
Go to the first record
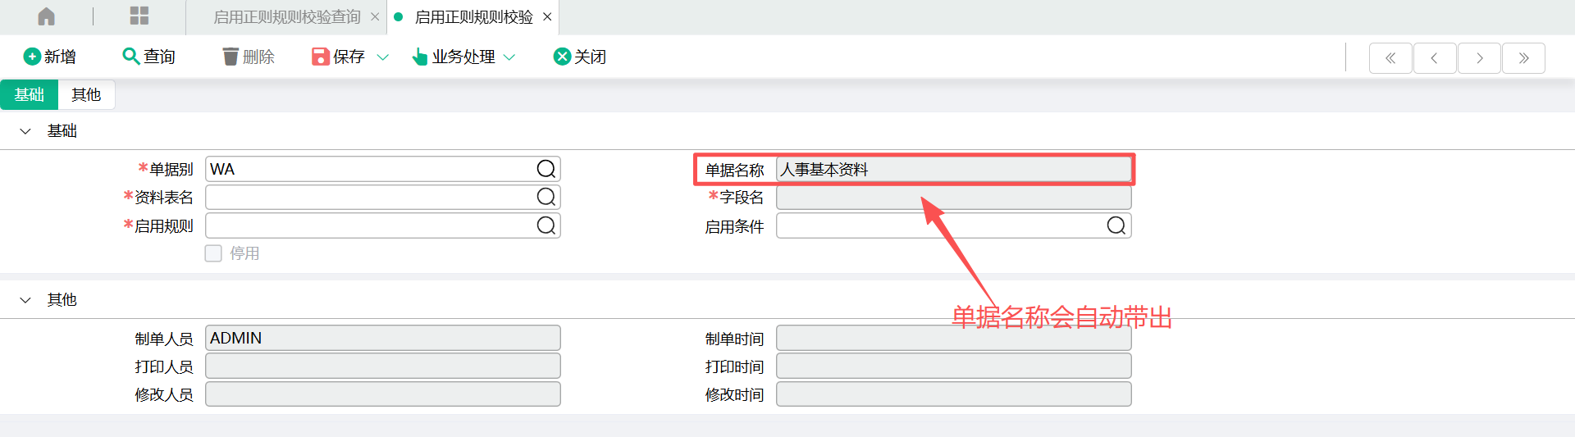pyautogui.click(x=1390, y=58)
